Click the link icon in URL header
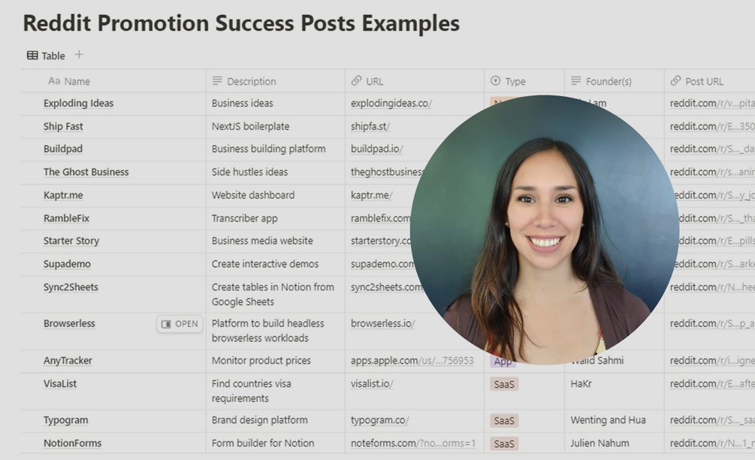The height and width of the screenshot is (460, 755). tap(356, 81)
